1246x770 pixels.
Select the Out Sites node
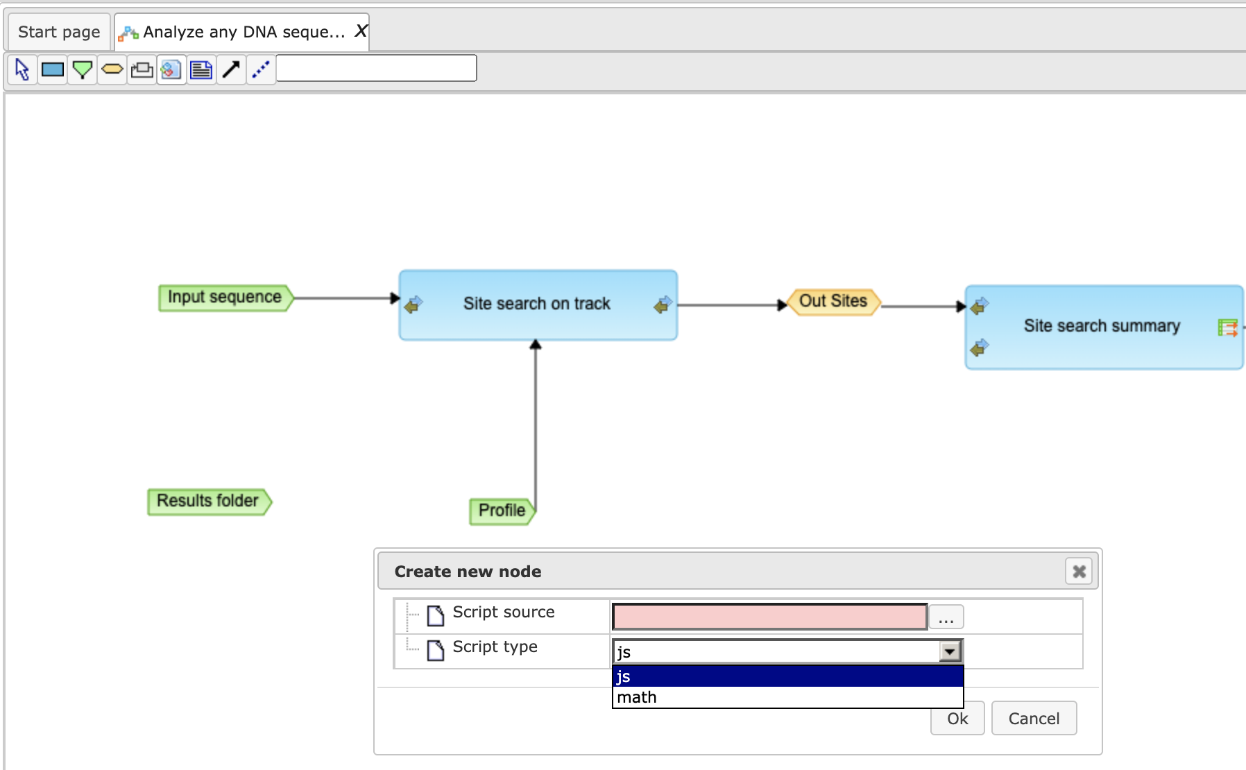(833, 302)
